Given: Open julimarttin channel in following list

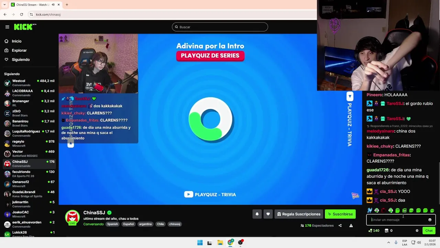Looking at the screenshot, I should click(x=29, y=204).
